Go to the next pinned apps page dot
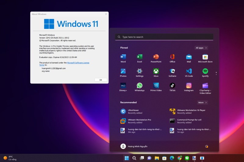Screen dimensions: 244x162 click(216, 75)
